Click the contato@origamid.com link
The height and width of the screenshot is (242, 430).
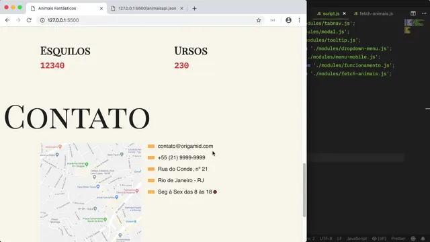pyautogui.click(x=185, y=147)
